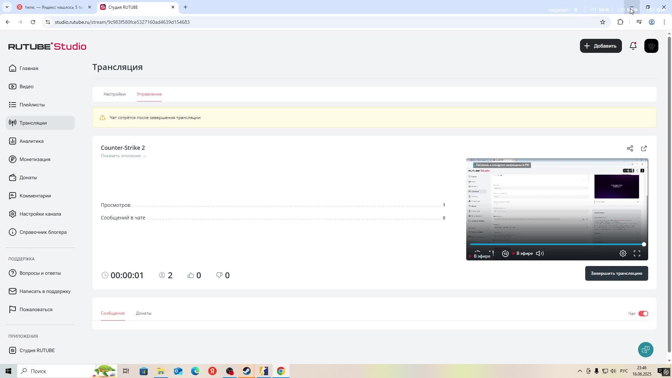Click the browser back arrow
Viewport: 672px width, 378px height.
8,22
